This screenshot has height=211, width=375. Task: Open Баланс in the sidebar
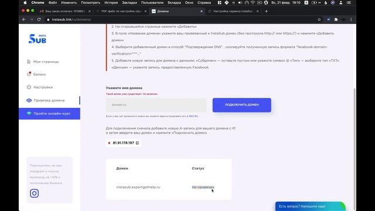[39, 74]
